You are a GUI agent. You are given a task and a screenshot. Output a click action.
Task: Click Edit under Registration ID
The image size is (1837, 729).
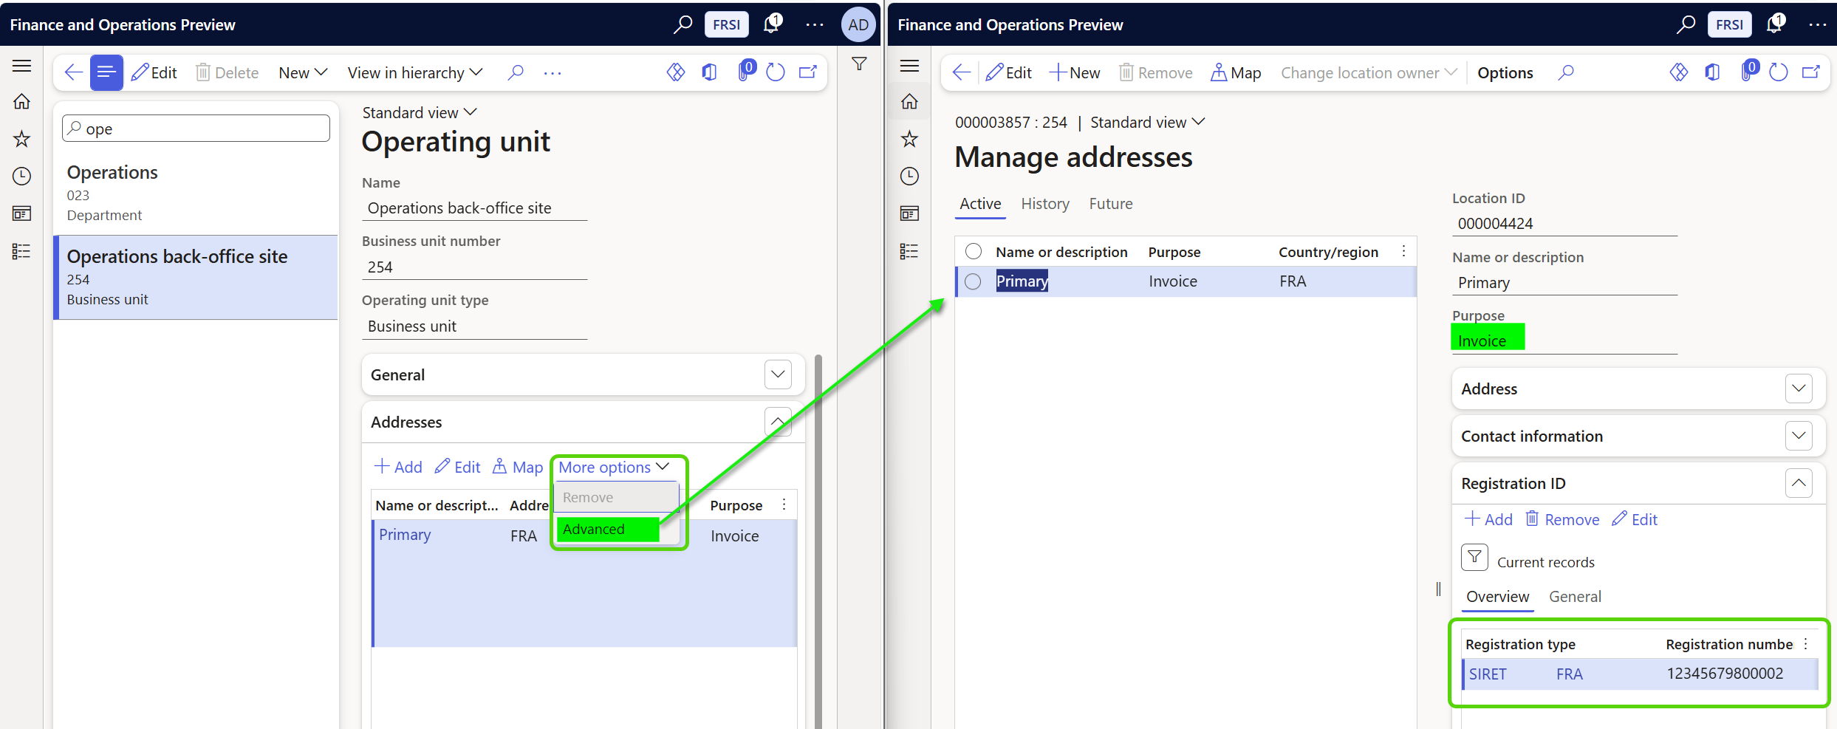[x=1635, y=519]
